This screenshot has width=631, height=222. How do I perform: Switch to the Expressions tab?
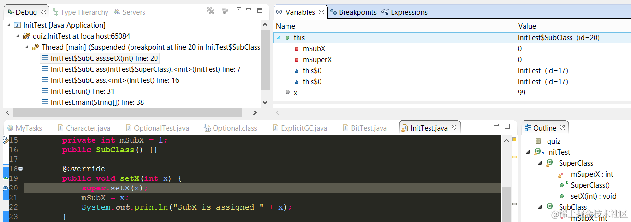404,12
